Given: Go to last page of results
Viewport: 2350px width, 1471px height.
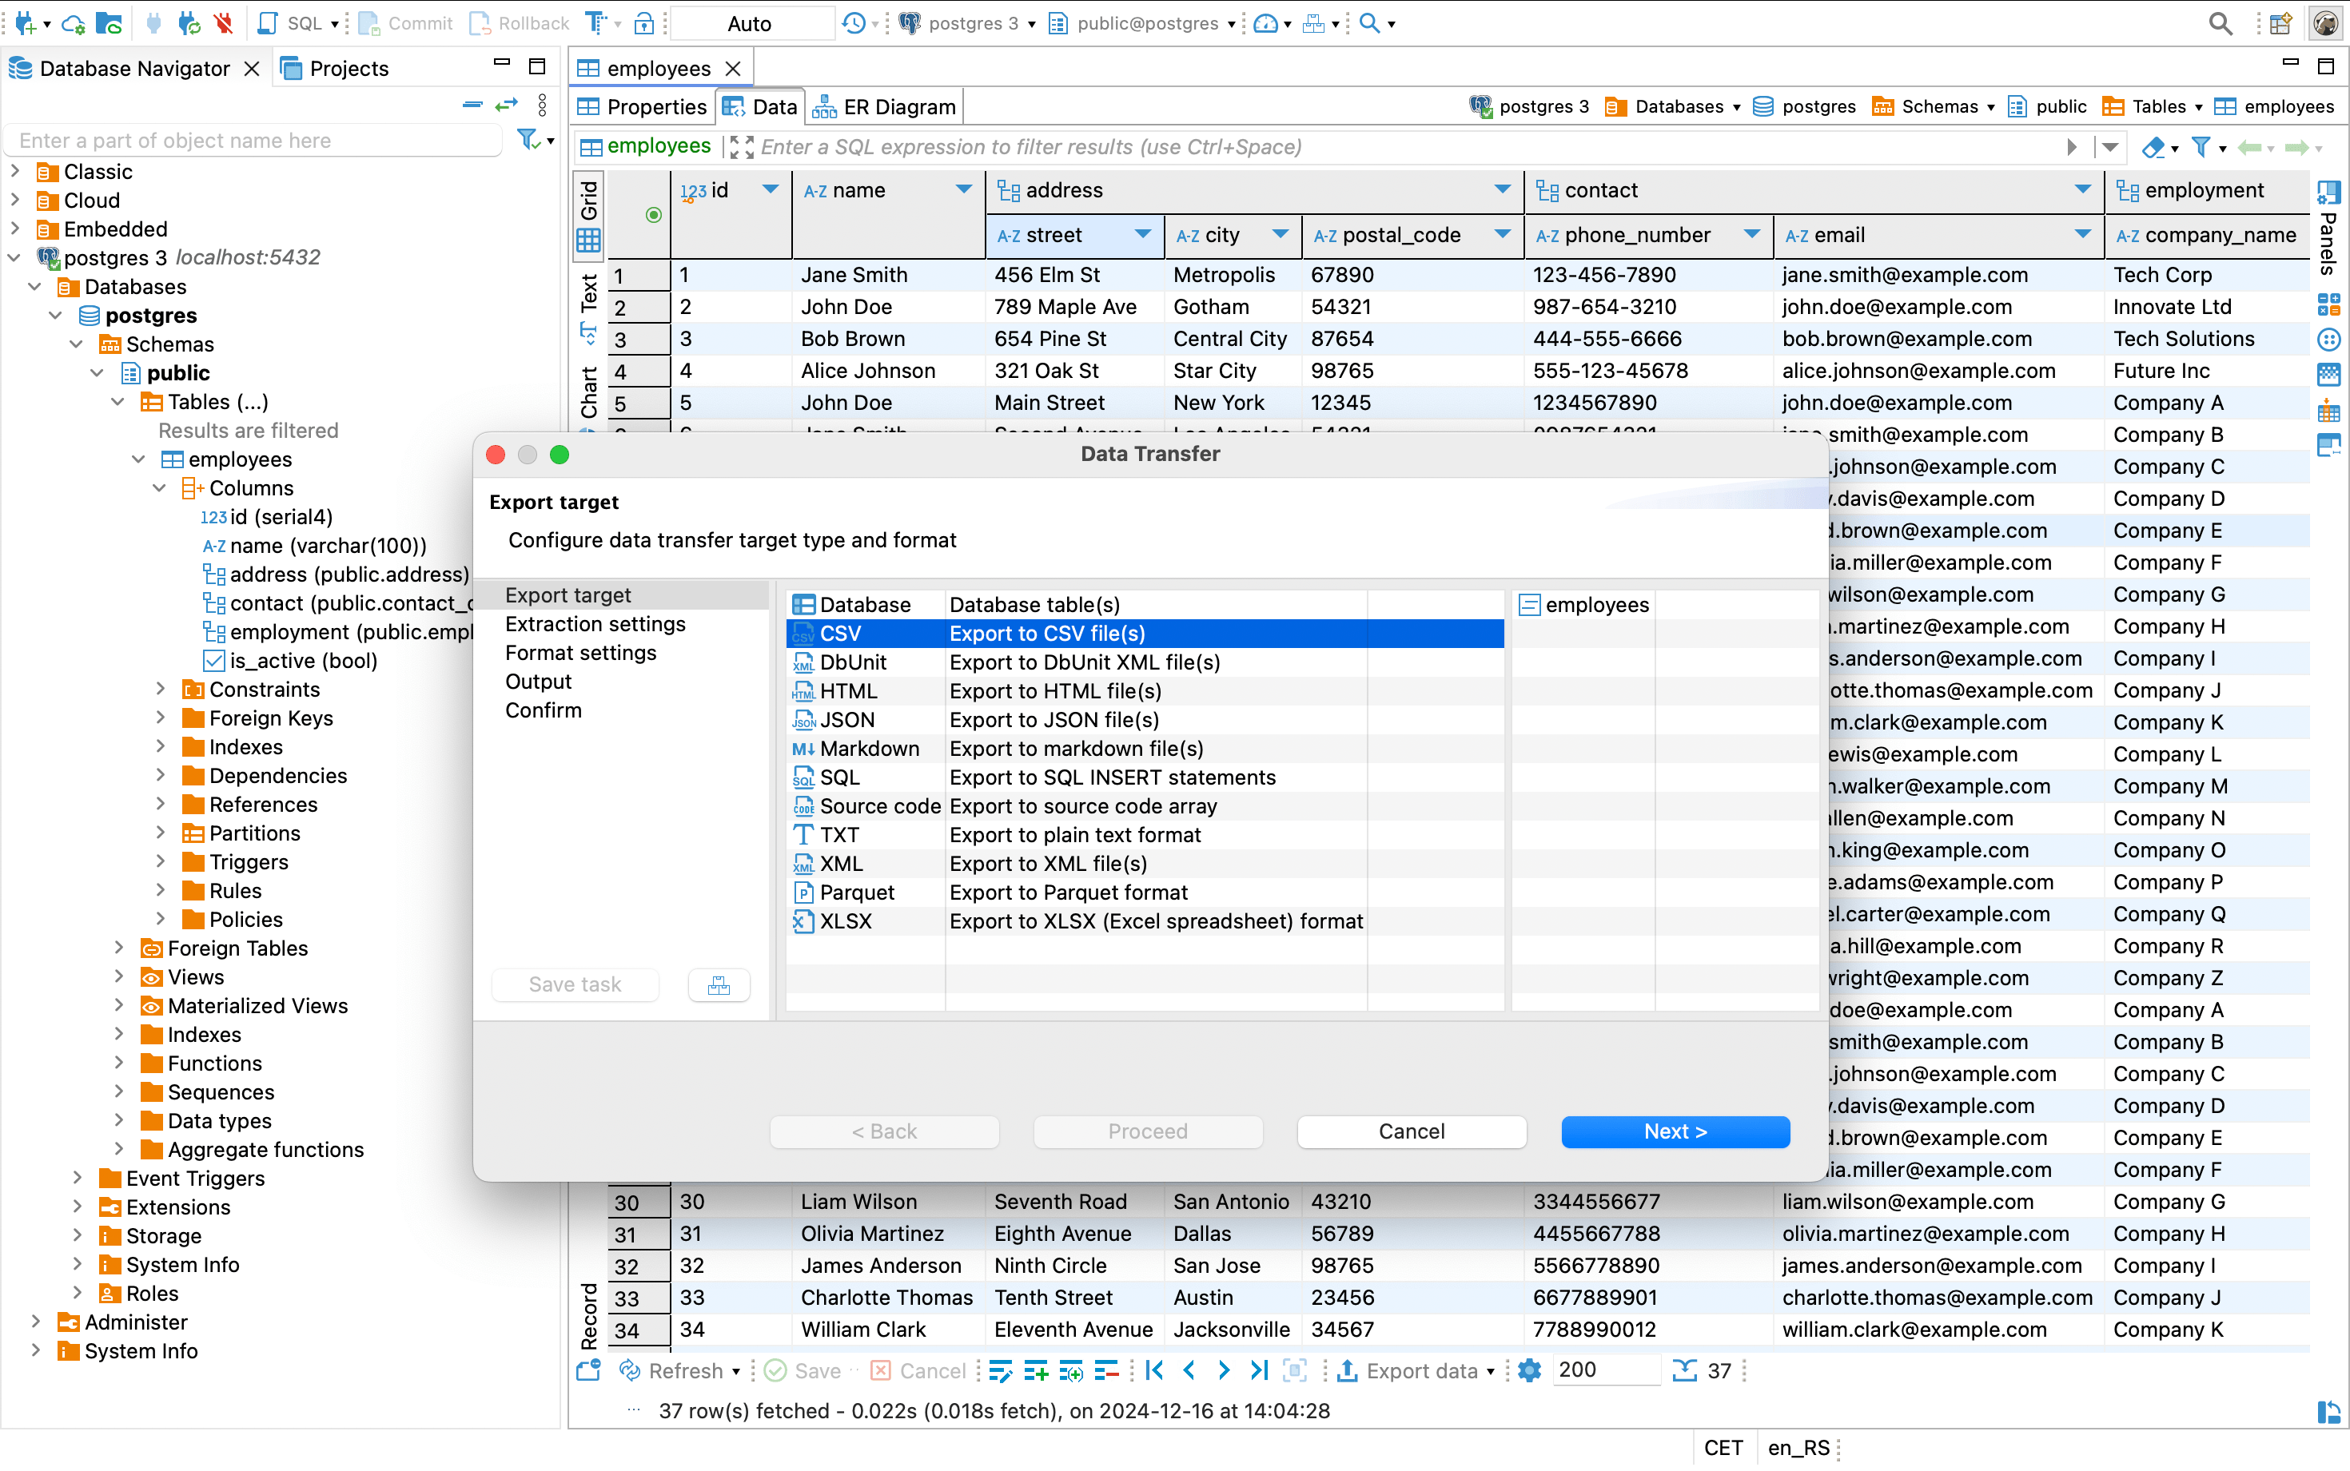Looking at the screenshot, I should coord(1259,1370).
